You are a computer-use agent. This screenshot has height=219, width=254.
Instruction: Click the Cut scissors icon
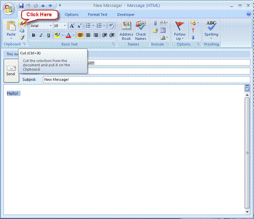[22, 23]
